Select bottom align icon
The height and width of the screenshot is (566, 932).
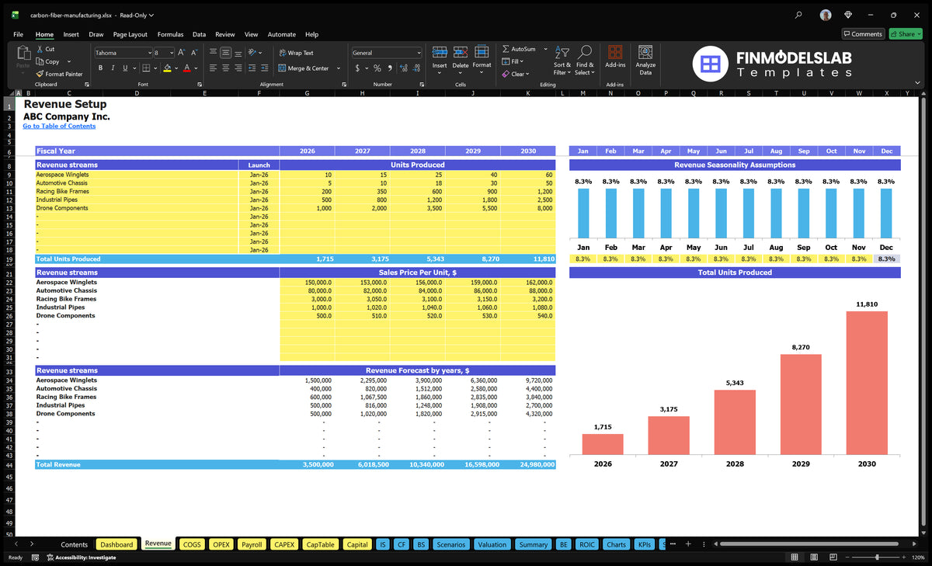click(239, 53)
